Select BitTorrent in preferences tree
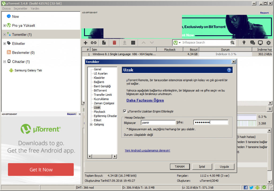Screen dimensions: 274x191 100,90
